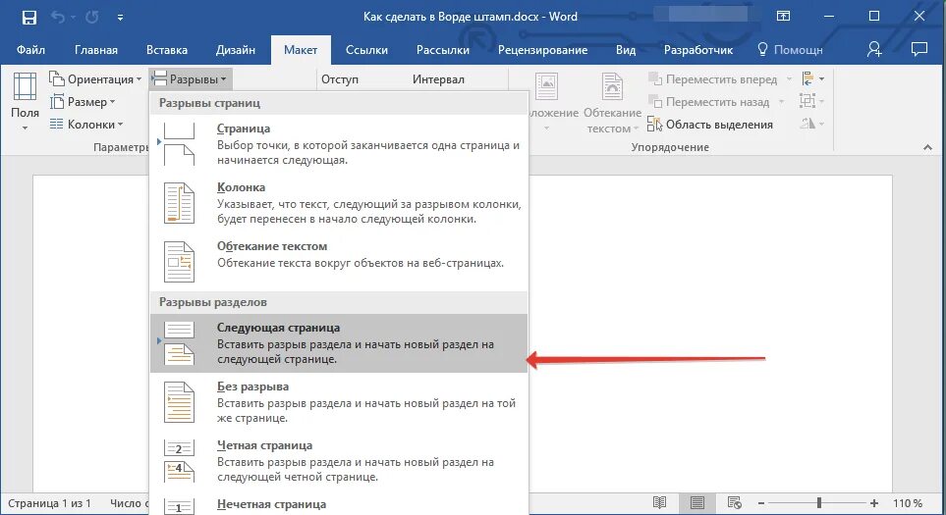Open Область выделения selection pane
The width and height of the screenshot is (946, 515).
point(710,124)
